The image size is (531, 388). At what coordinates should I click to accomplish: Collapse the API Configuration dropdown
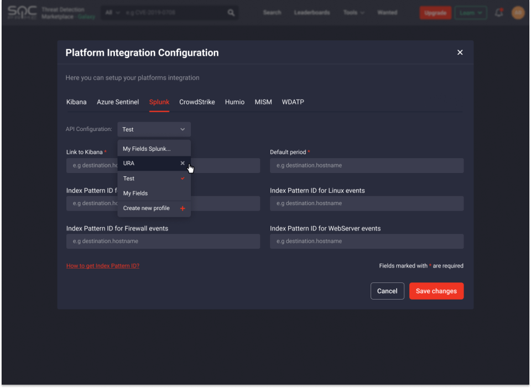[x=154, y=129]
